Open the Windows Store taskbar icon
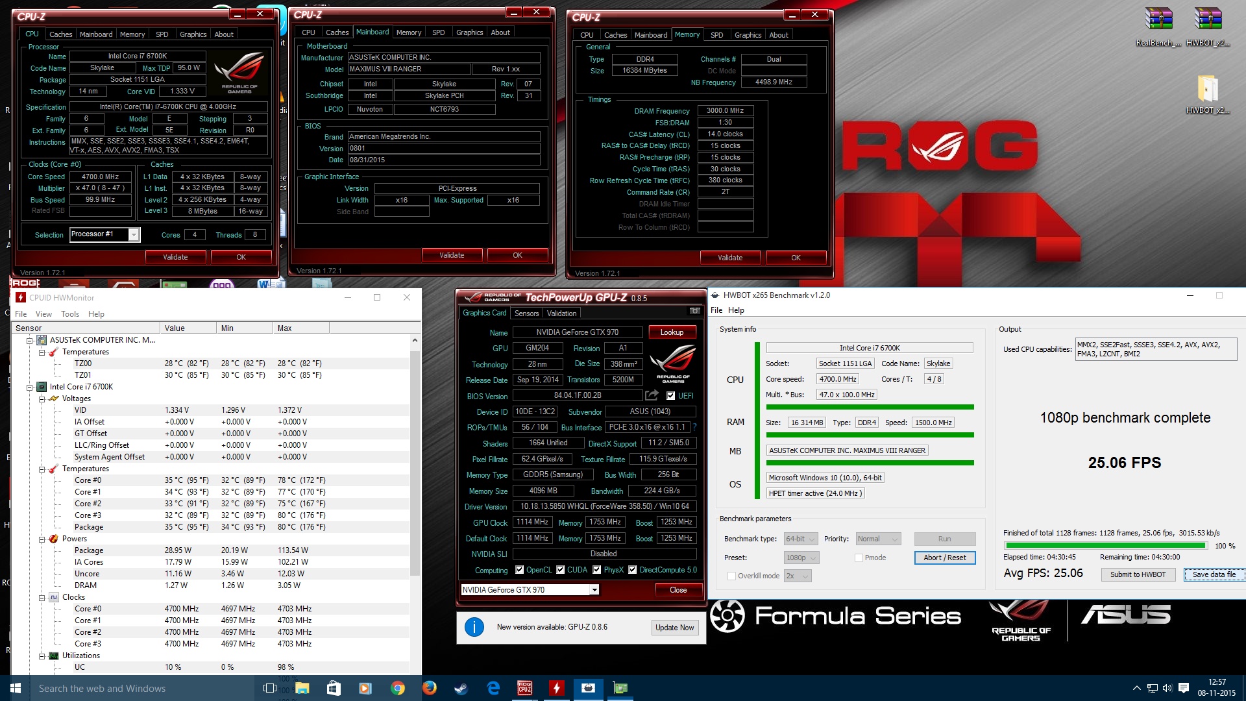Image resolution: width=1246 pixels, height=701 pixels. (x=334, y=688)
